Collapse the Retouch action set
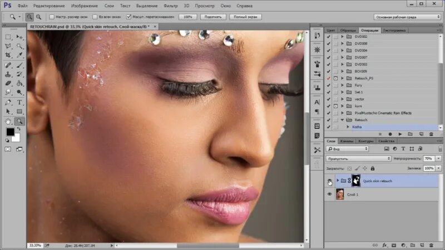Screen dimensions: 445x250 pos(342,120)
